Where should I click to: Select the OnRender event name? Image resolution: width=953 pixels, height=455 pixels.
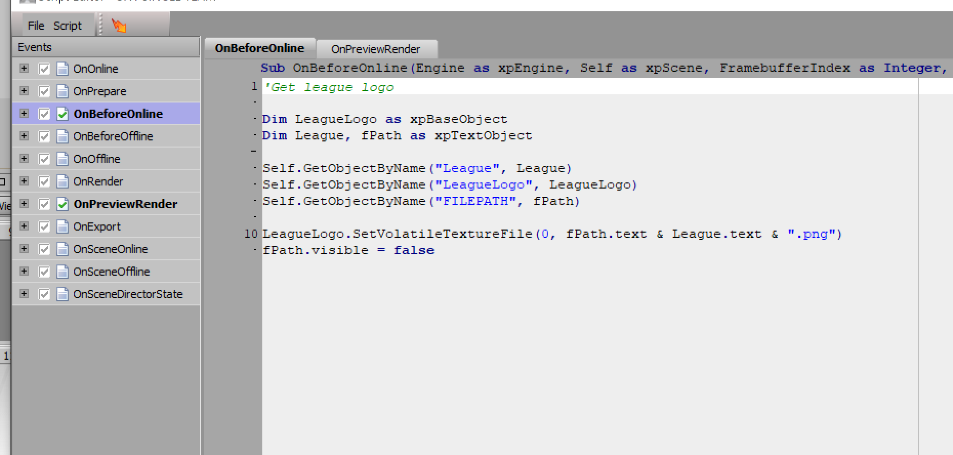[98, 181]
